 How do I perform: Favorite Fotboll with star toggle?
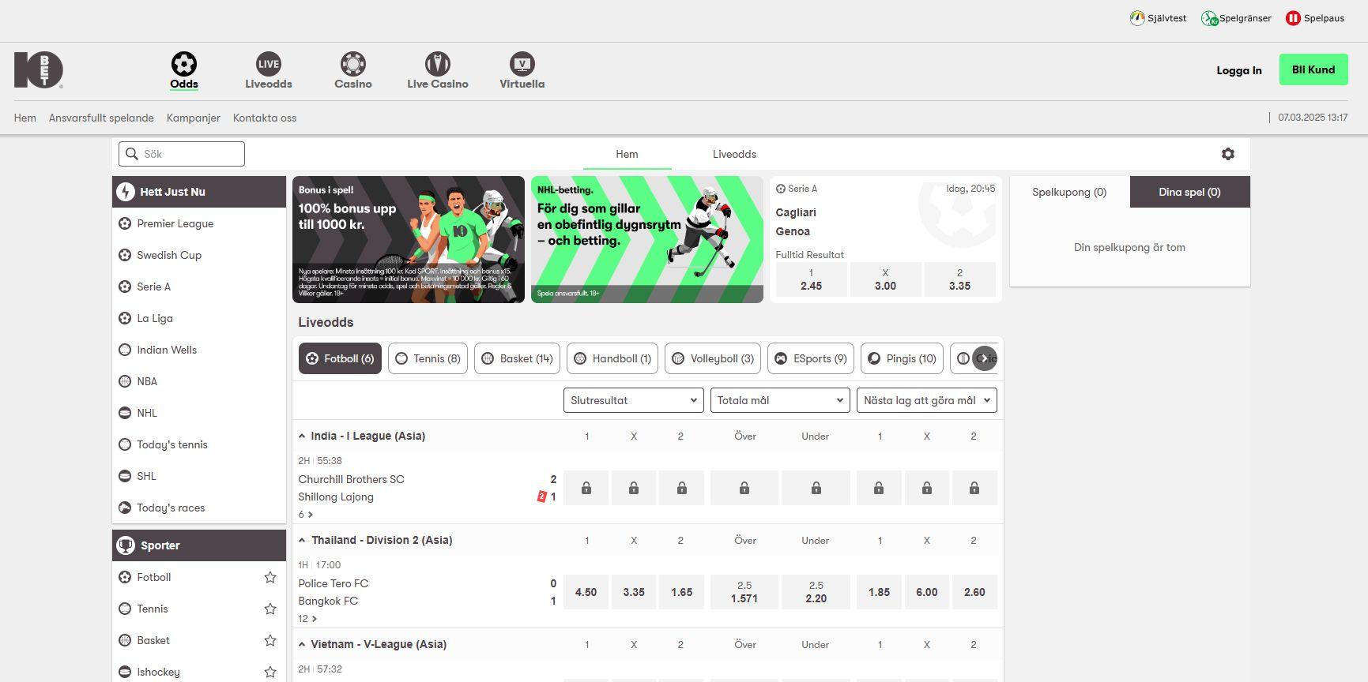pyautogui.click(x=270, y=577)
